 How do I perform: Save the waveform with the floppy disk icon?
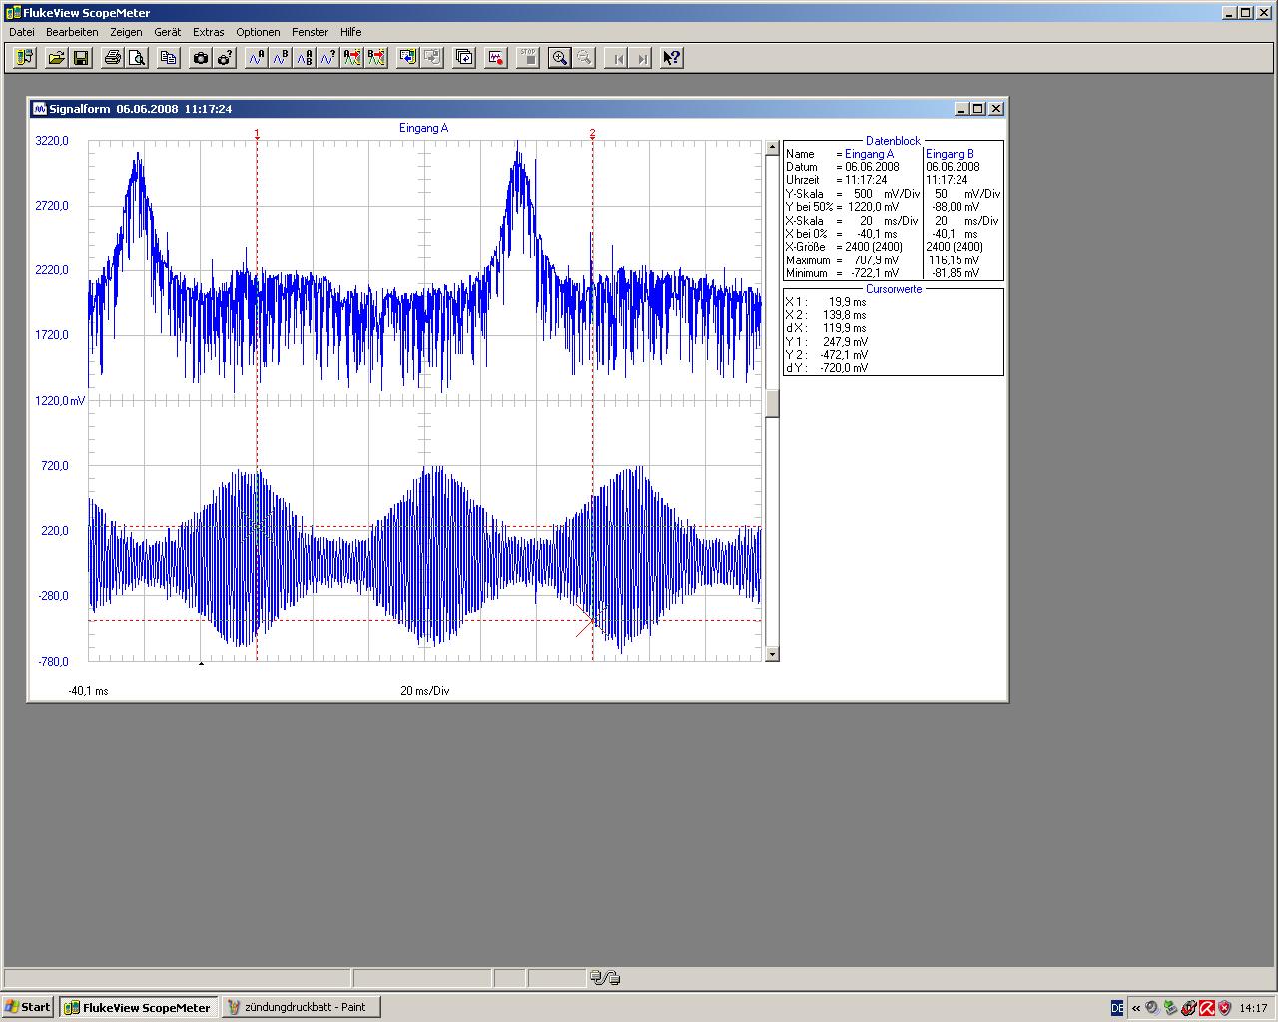(x=81, y=58)
